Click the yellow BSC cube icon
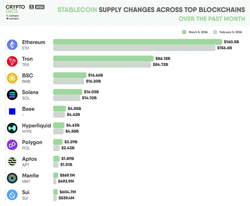Screen dimensions: 250x206 [x=12, y=78]
